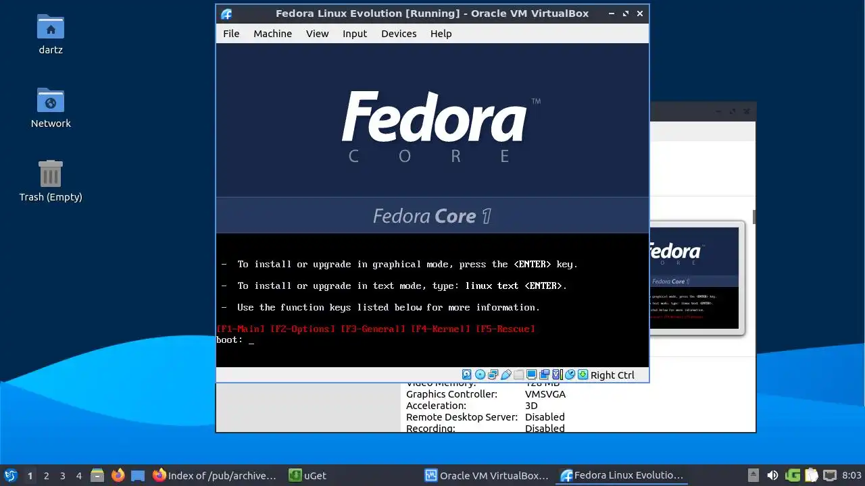Open the View menu
The image size is (865, 486).
click(x=317, y=34)
